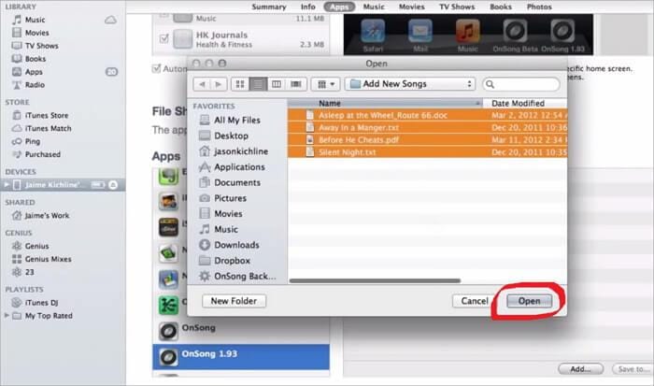
Task: Expand My Top Rated playlist folder
Action: 7,316
